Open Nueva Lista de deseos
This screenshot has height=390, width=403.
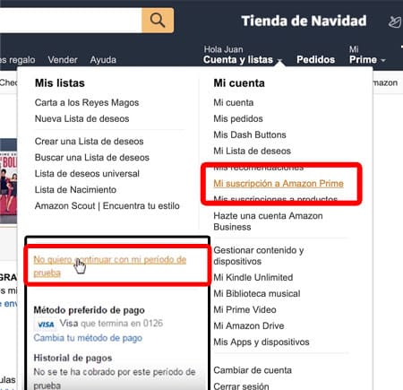[x=82, y=118]
